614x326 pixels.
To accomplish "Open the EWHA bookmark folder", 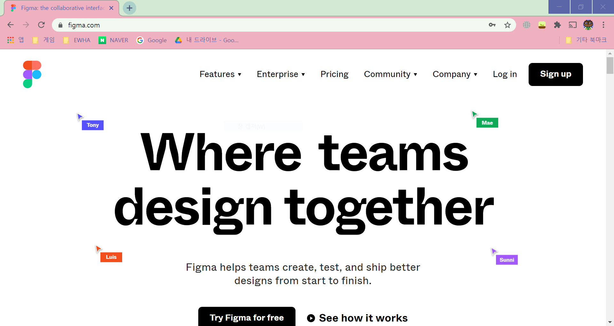I will click(x=77, y=40).
